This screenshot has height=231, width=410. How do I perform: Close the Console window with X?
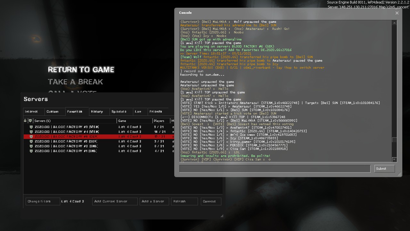tap(397, 13)
